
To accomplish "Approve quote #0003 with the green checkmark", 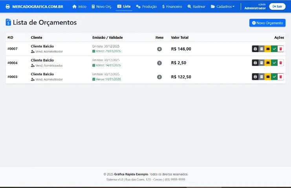I will (x=274, y=77).
